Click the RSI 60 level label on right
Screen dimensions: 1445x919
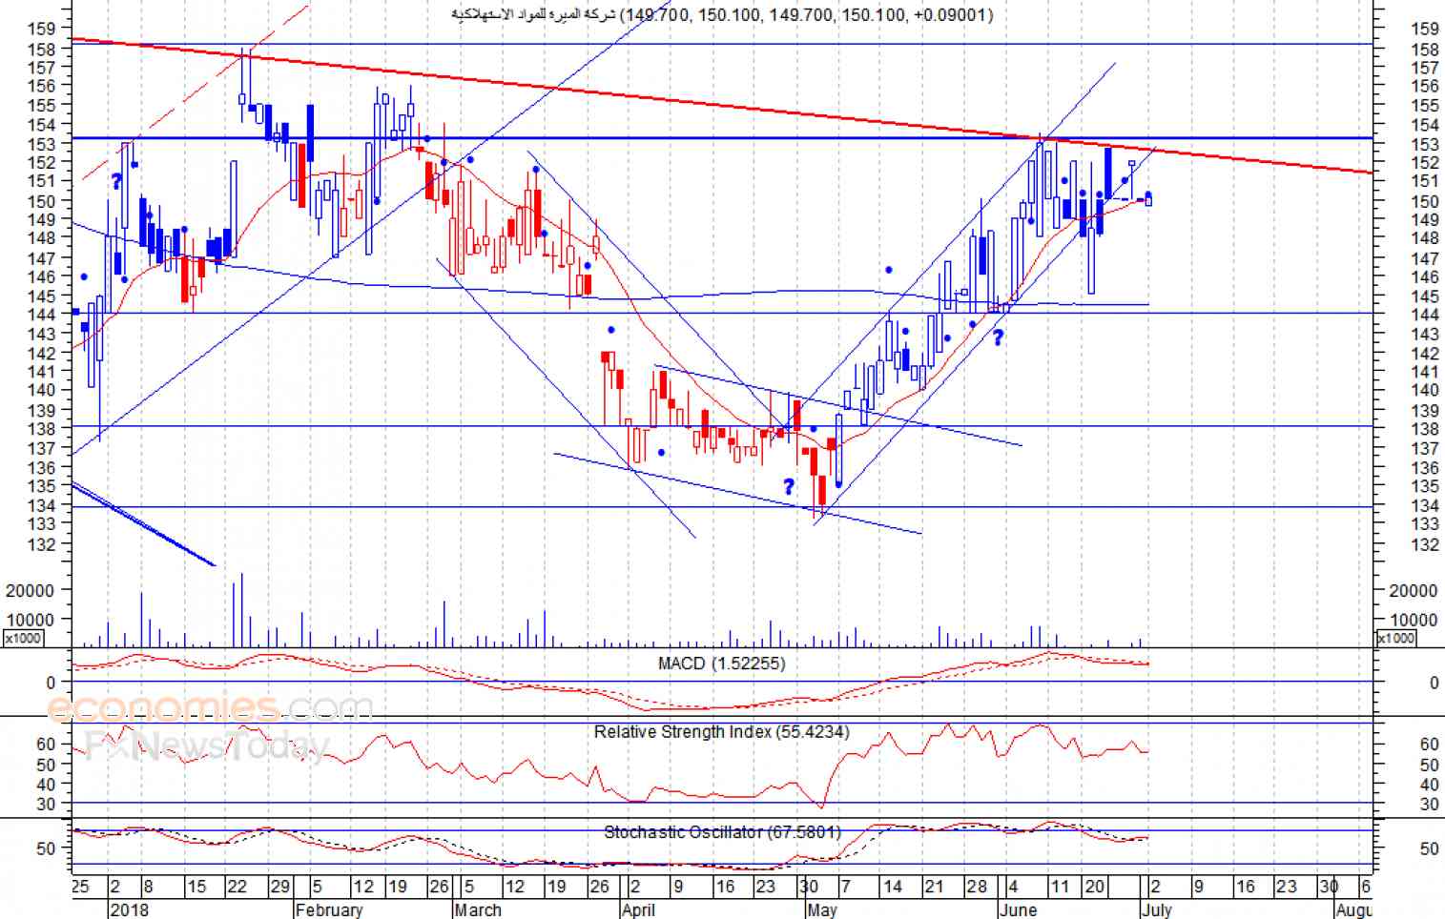1429,745
